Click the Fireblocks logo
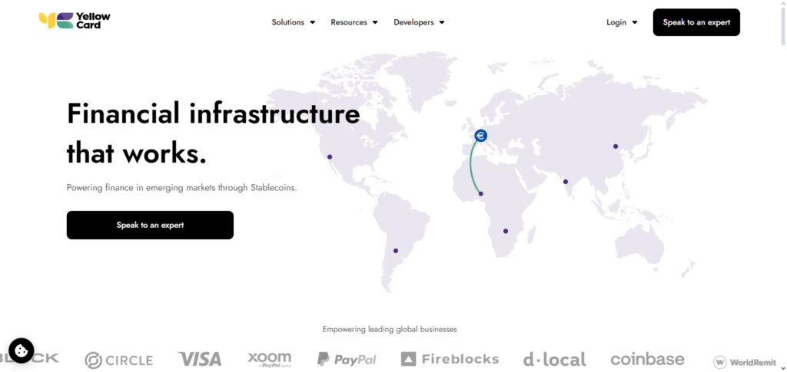Viewport: 787px width, 372px height. [450, 359]
